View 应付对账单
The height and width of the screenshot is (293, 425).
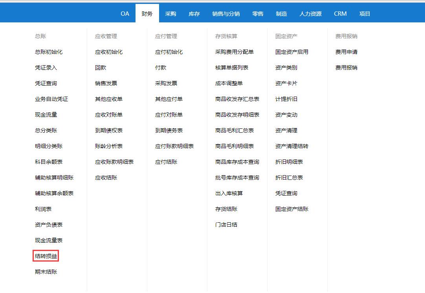pos(169,115)
